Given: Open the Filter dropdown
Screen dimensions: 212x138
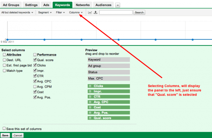Looking at the screenshot, I should [x=60, y=12].
